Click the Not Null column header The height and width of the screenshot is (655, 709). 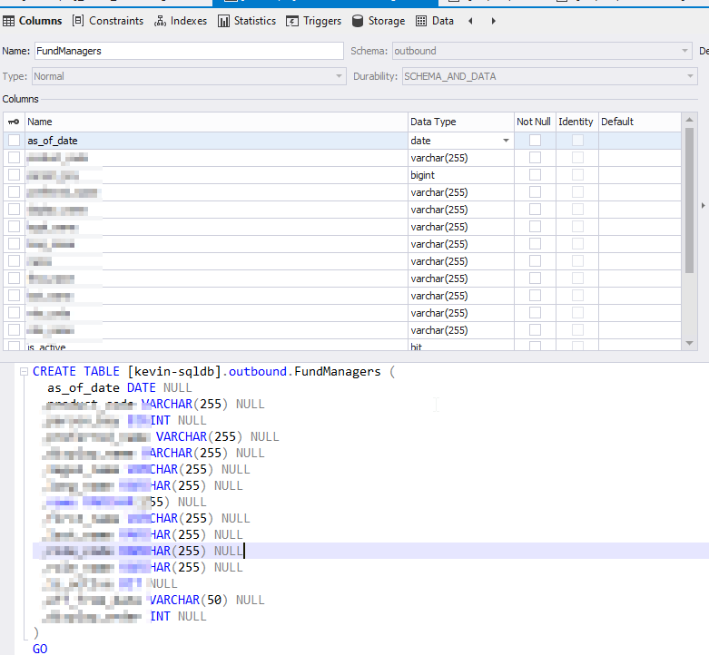click(535, 122)
